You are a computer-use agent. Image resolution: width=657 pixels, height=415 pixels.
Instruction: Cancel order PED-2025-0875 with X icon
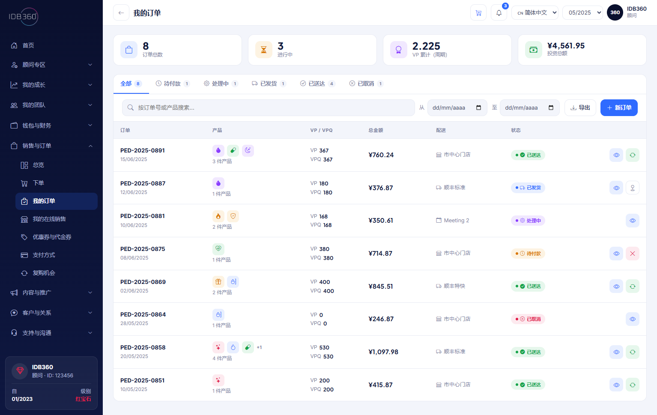(x=633, y=254)
